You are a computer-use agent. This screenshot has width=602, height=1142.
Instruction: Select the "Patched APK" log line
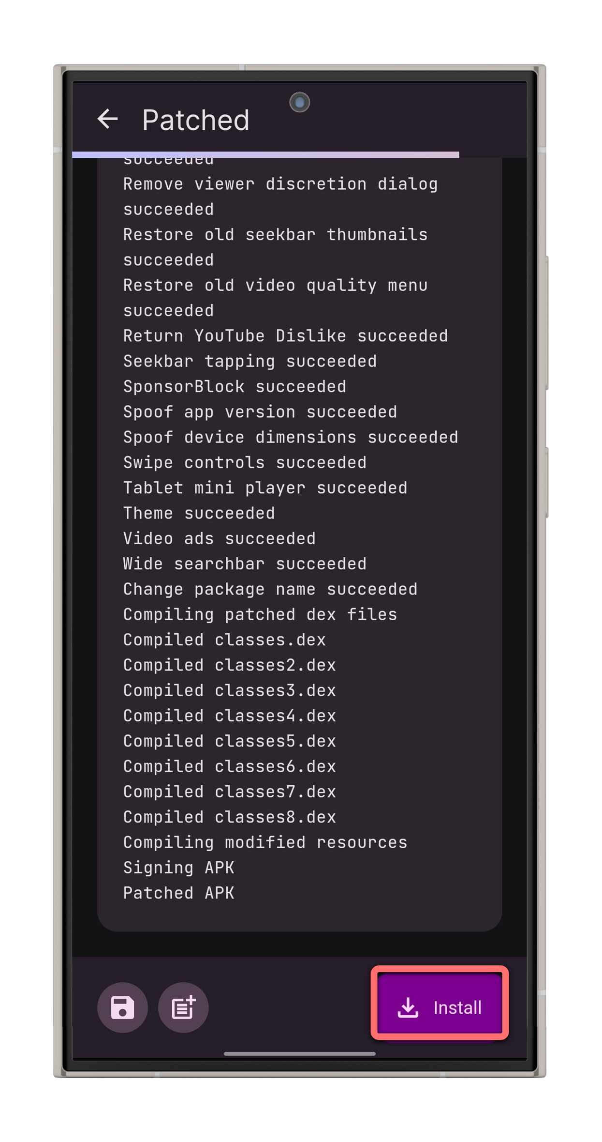click(x=178, y=892)
